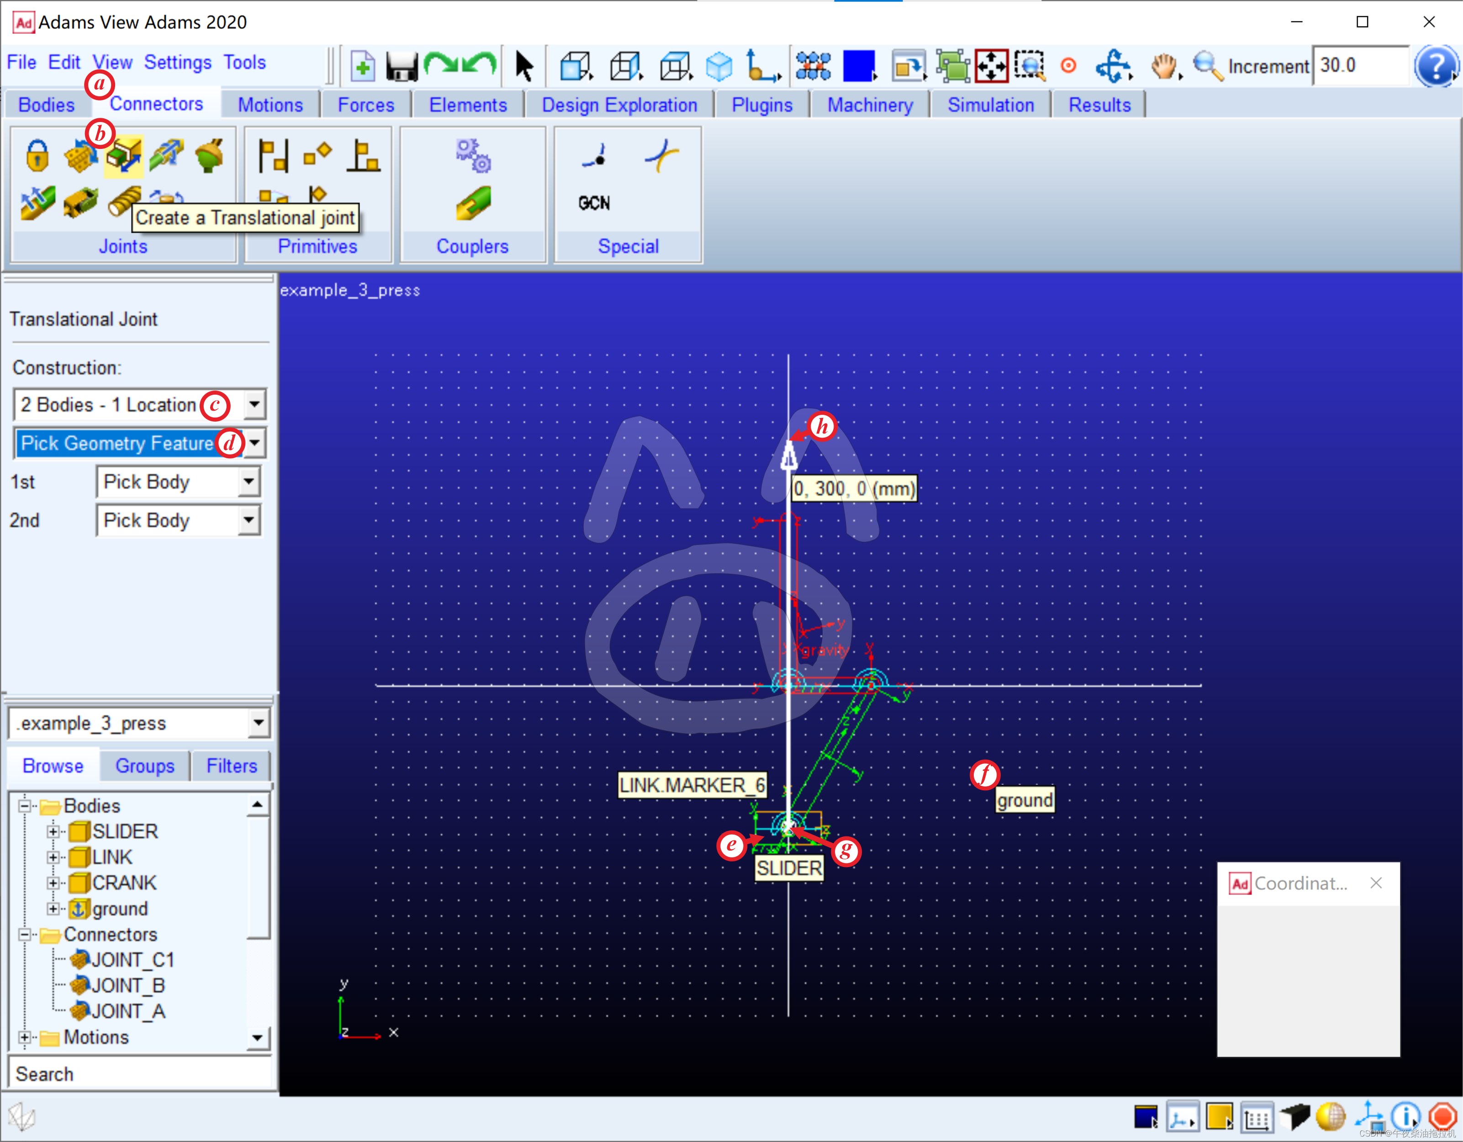
Task: Select the Zoom to region icon
Action: click(x=1030, y=66)
